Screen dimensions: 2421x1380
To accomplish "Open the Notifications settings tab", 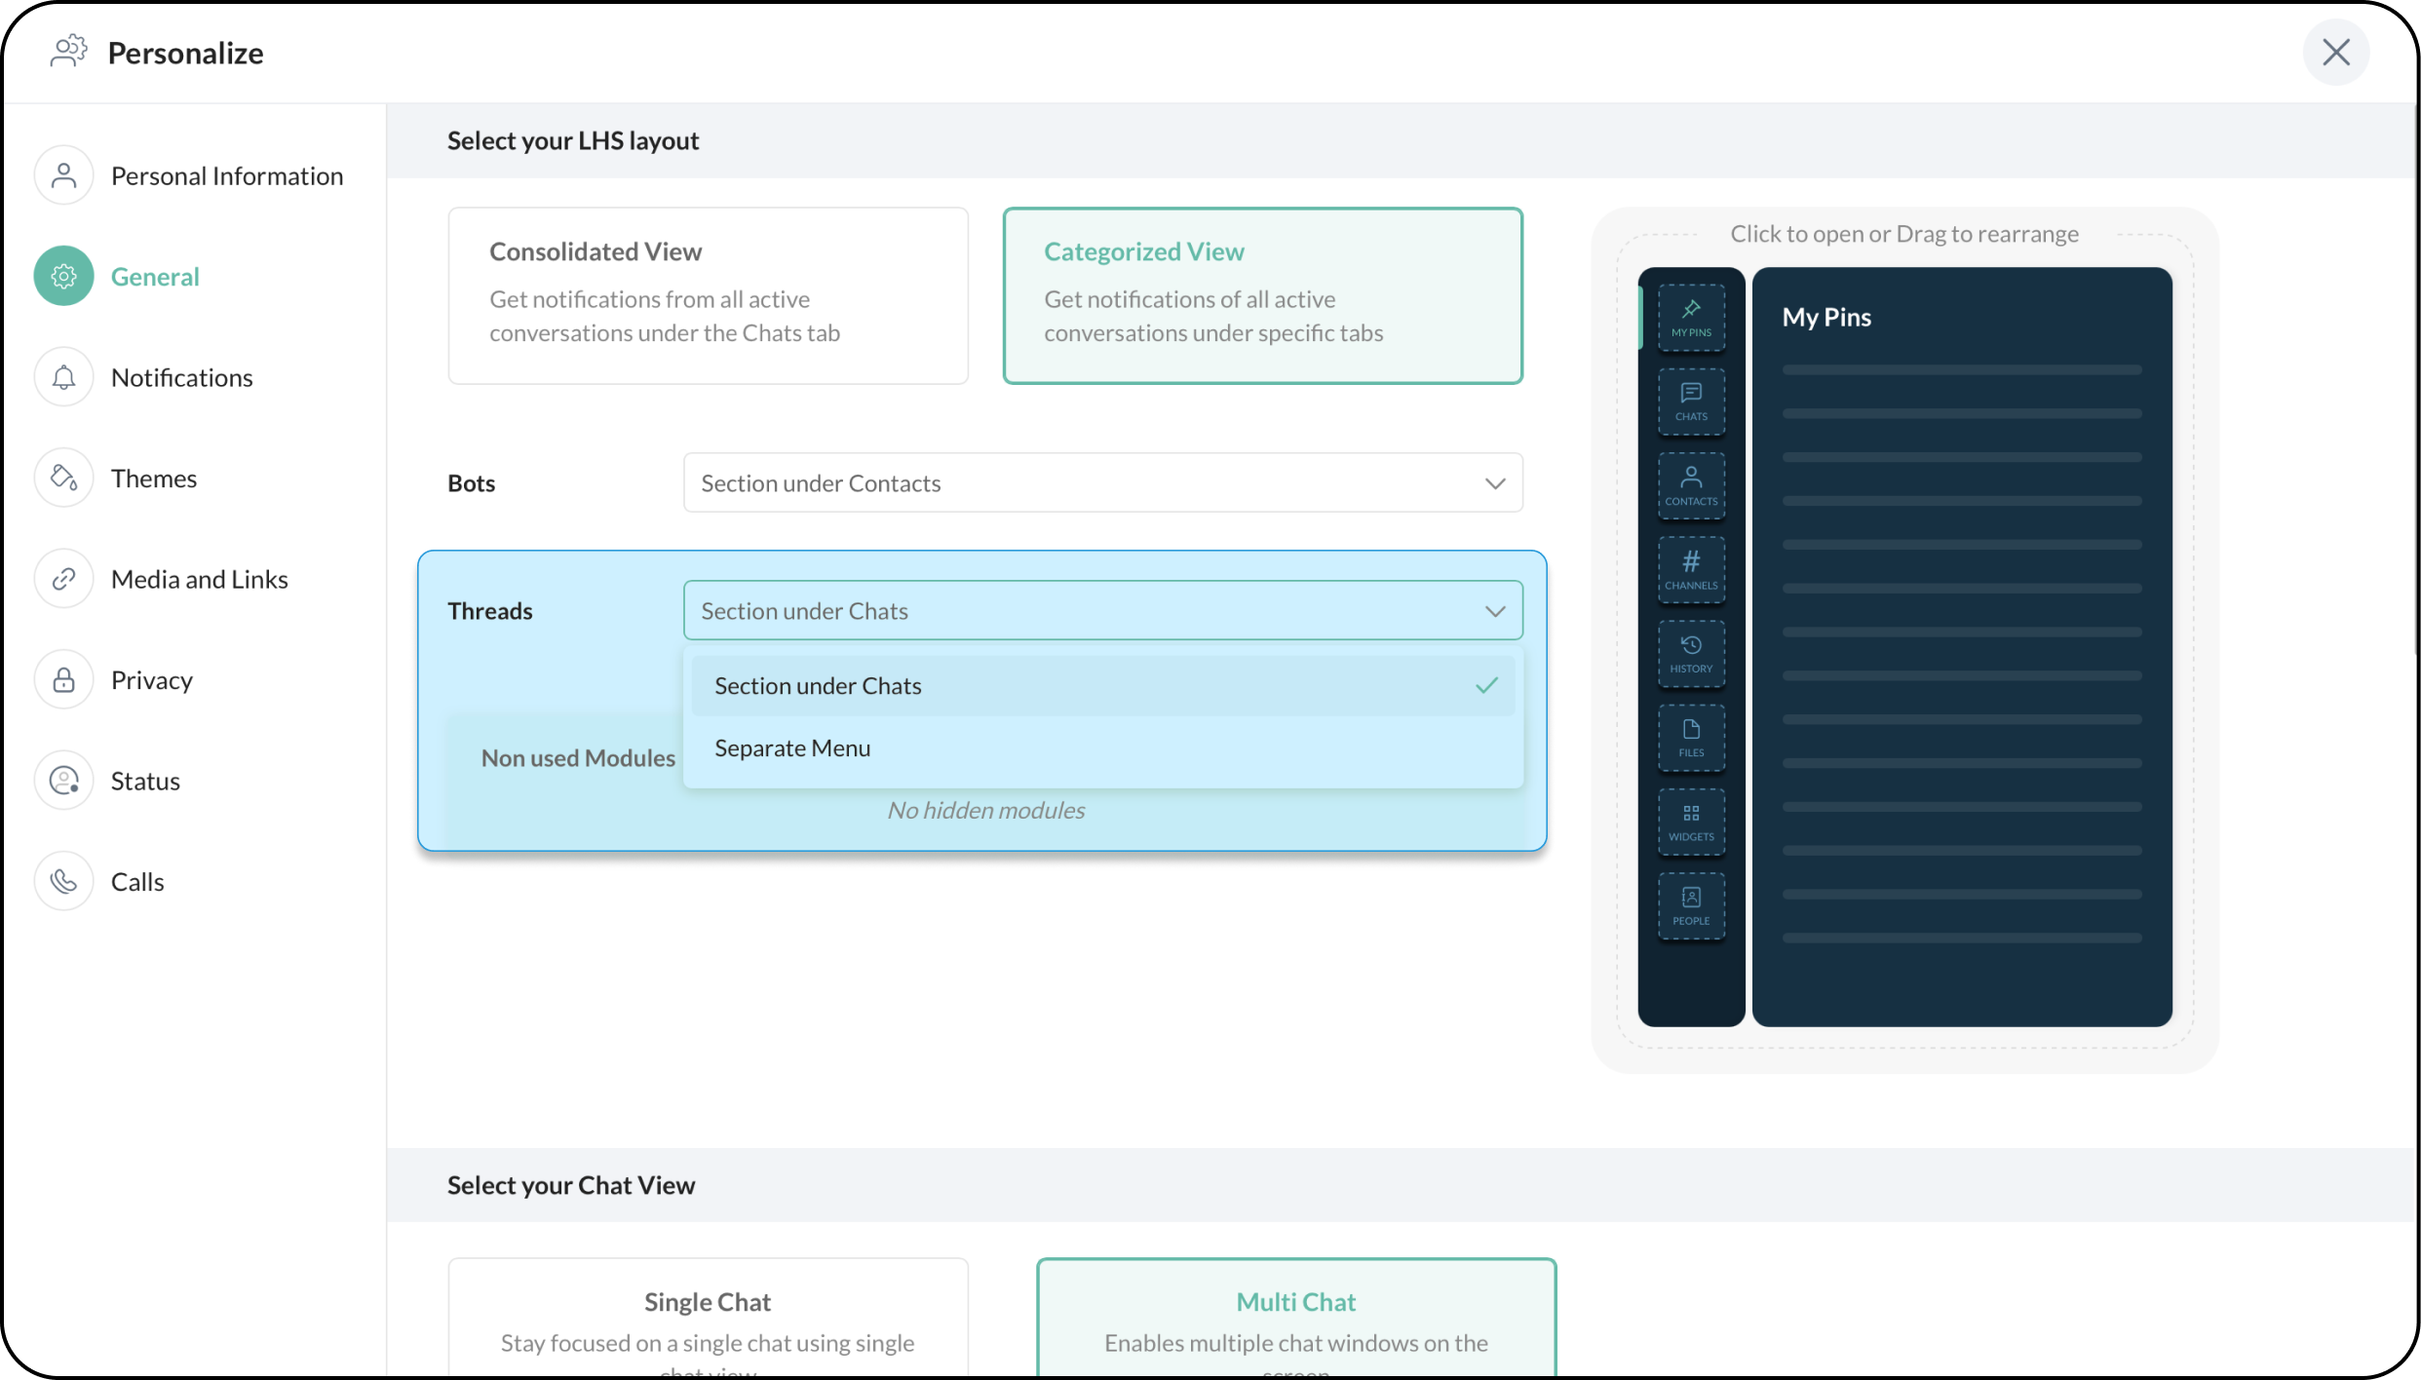I will point(181,377).
